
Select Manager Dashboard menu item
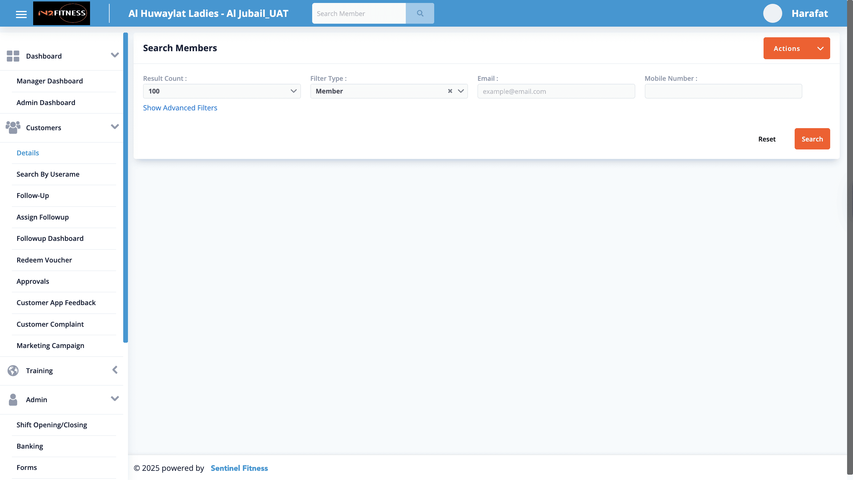[x=50, y=81]
